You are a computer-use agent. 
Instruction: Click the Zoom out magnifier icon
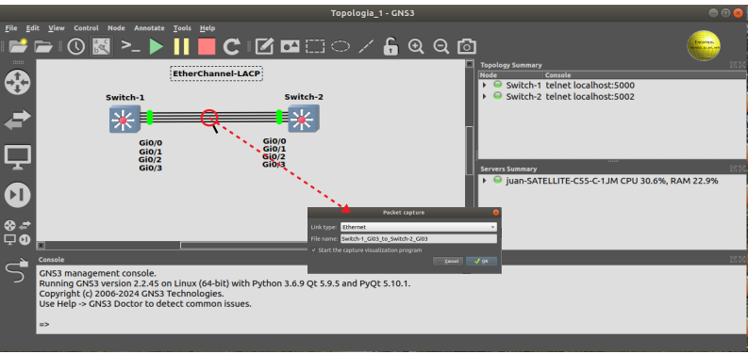tap(440, 46)
